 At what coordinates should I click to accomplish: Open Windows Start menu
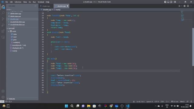(x=66, y=106)
